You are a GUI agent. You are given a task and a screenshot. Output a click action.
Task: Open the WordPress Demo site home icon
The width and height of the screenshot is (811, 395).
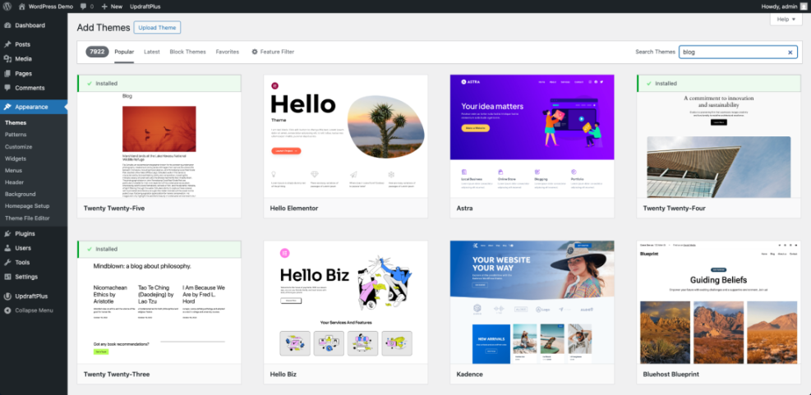(21, 7)
